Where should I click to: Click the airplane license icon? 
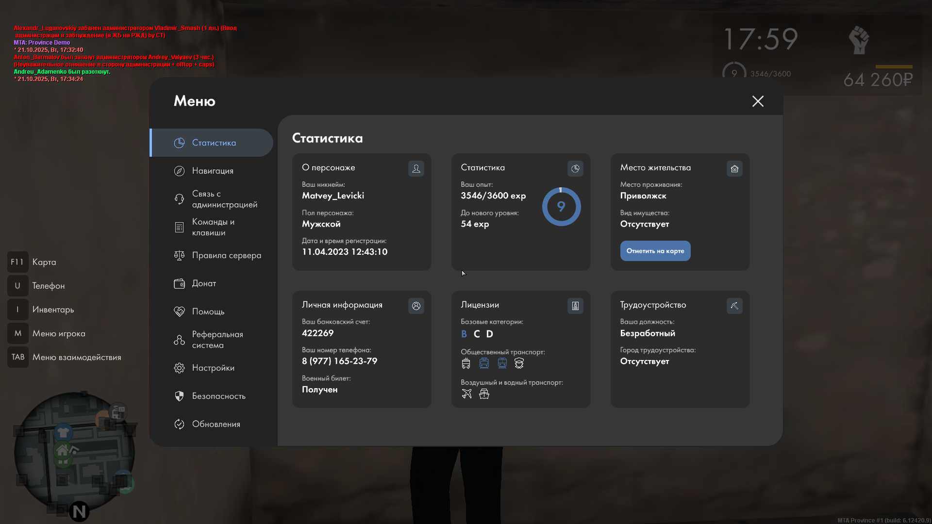point(466,394)
